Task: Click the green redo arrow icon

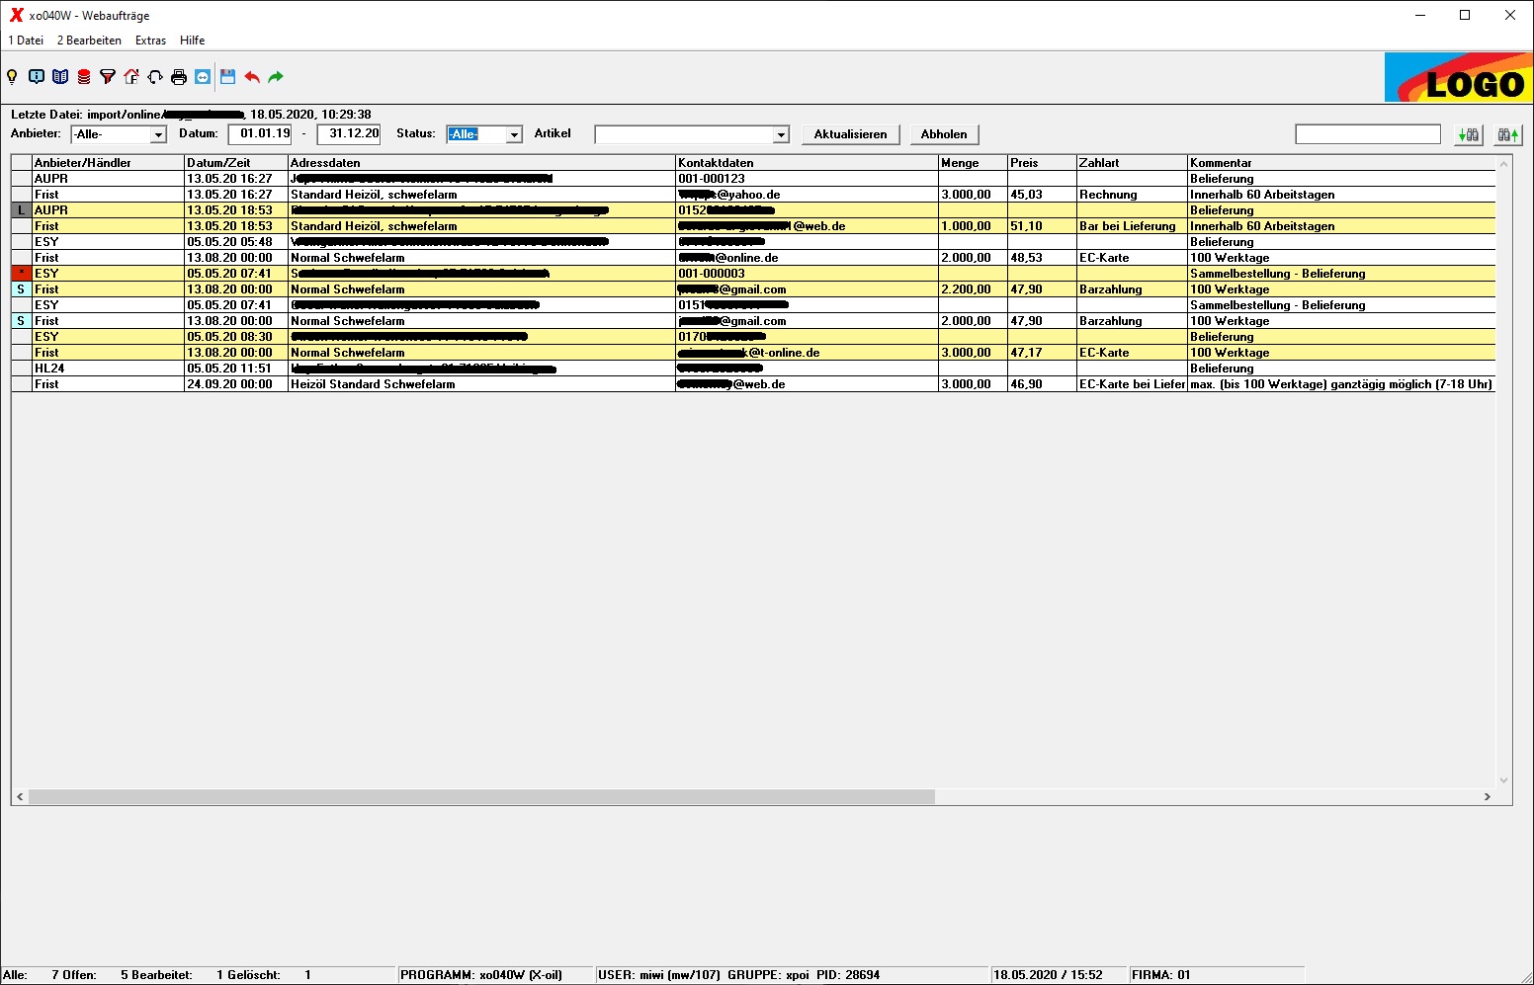Action: click(276, 77)
